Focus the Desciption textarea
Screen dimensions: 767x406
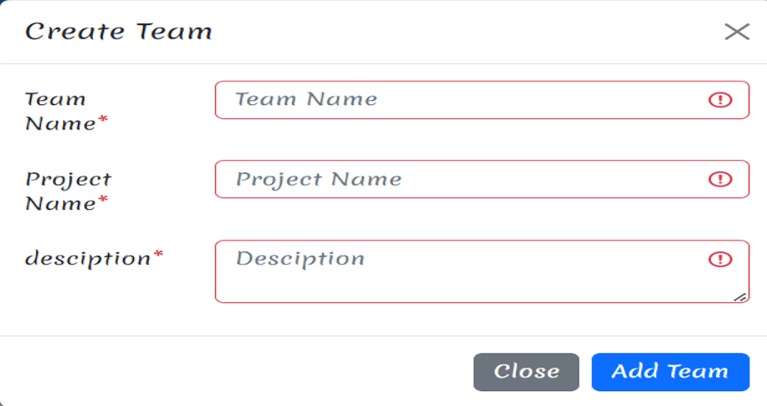(x=482, y=271)
